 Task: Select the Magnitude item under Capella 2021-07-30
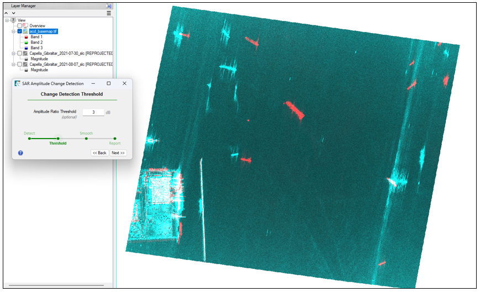coord(39,59)
